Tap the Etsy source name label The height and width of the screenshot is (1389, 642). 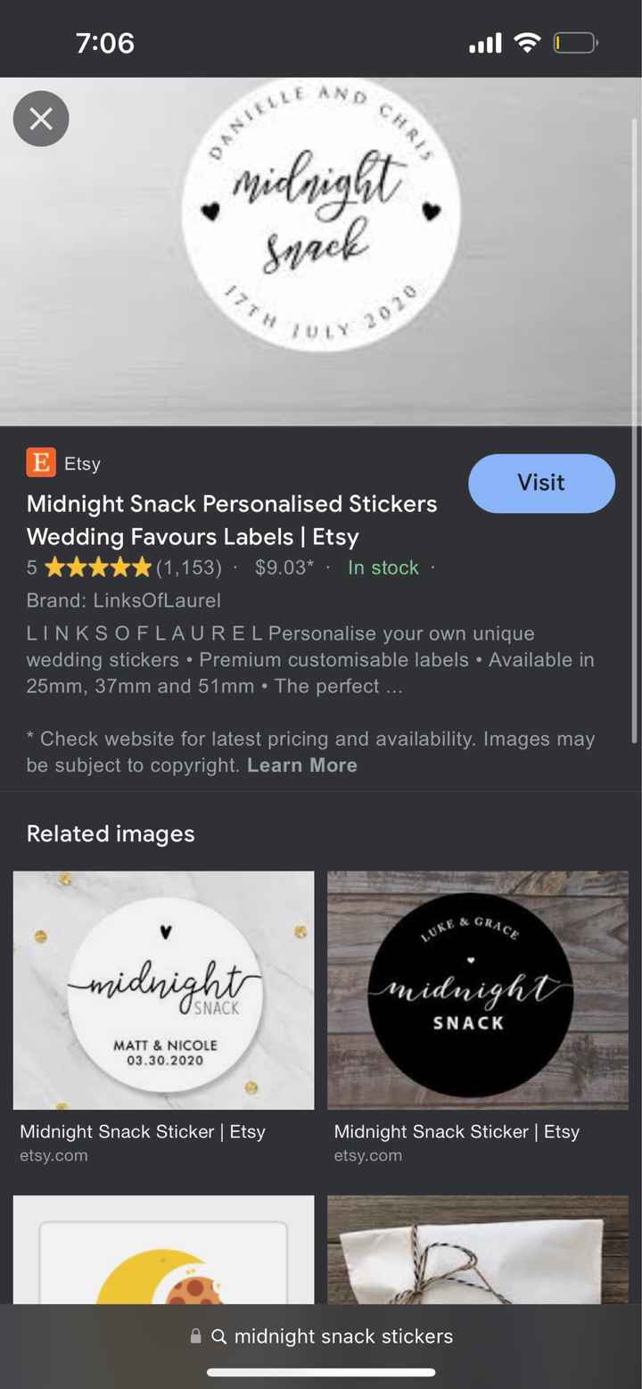[x=82, y=464]
